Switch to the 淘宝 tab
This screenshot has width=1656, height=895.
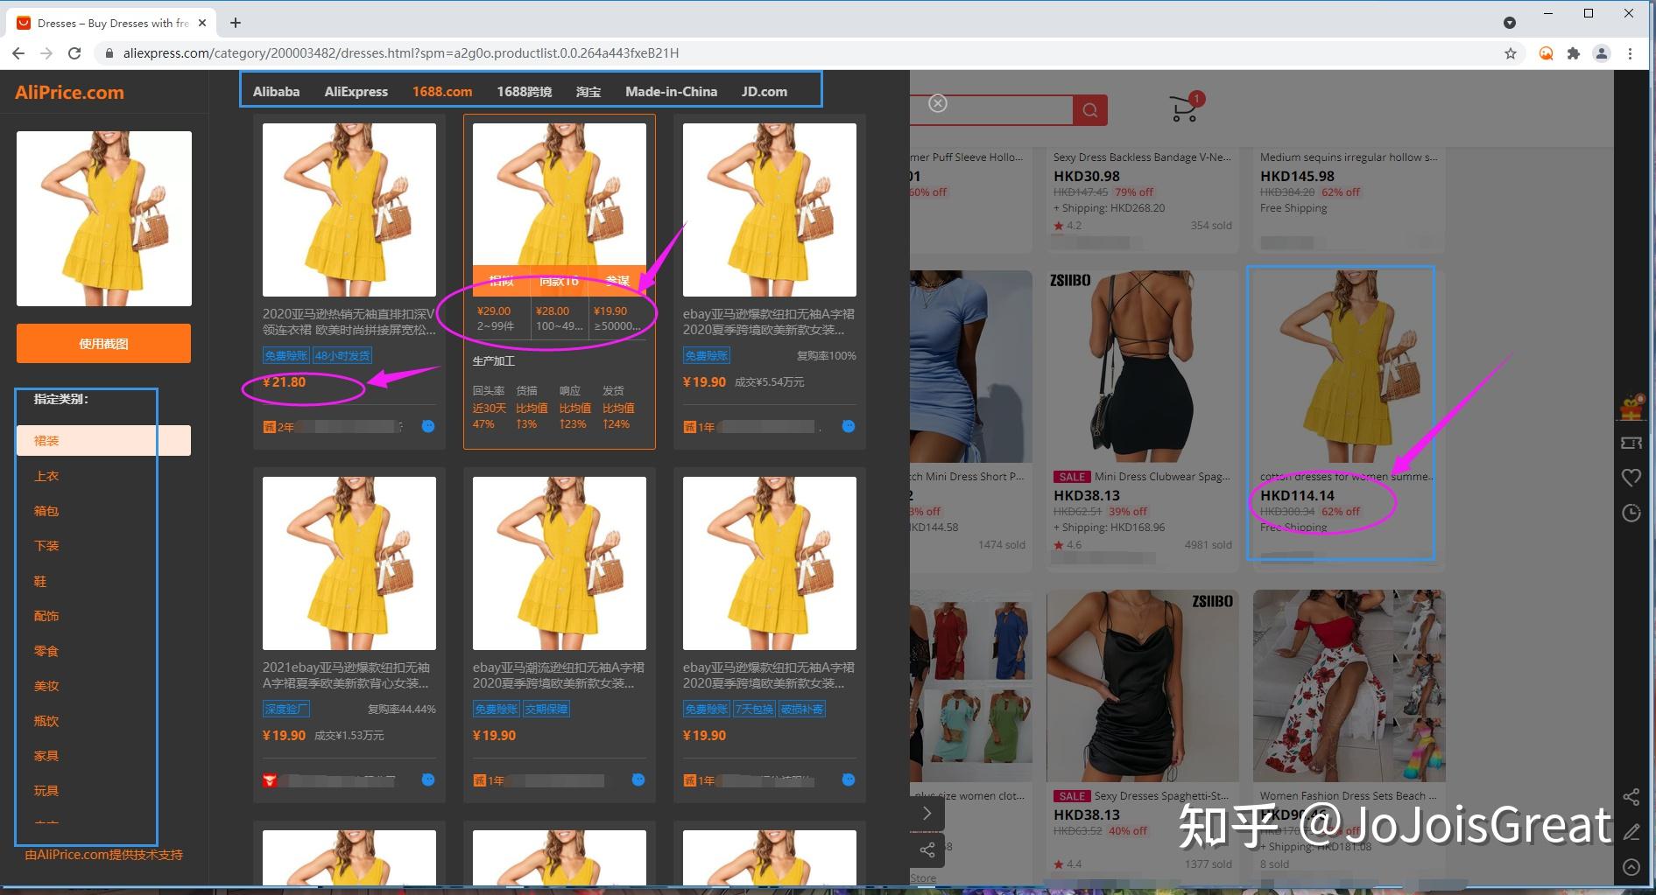point(588,91)
